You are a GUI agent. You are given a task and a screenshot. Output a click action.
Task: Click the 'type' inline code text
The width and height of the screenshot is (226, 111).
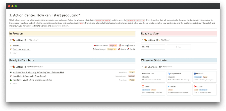click(x=82, y=23)
